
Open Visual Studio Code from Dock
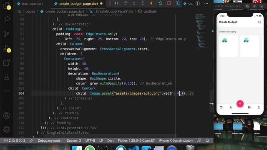[x=134, y=148]
